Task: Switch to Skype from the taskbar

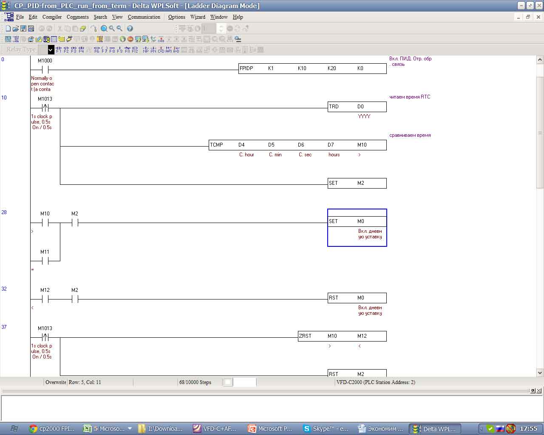Action: 326,429
